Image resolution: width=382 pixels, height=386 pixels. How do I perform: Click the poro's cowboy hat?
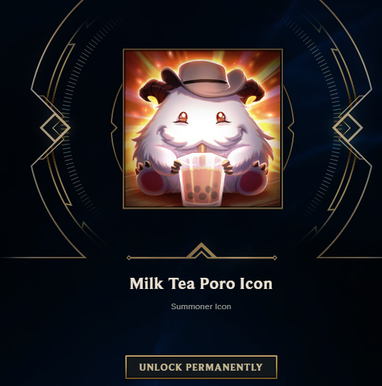(204, 81)
